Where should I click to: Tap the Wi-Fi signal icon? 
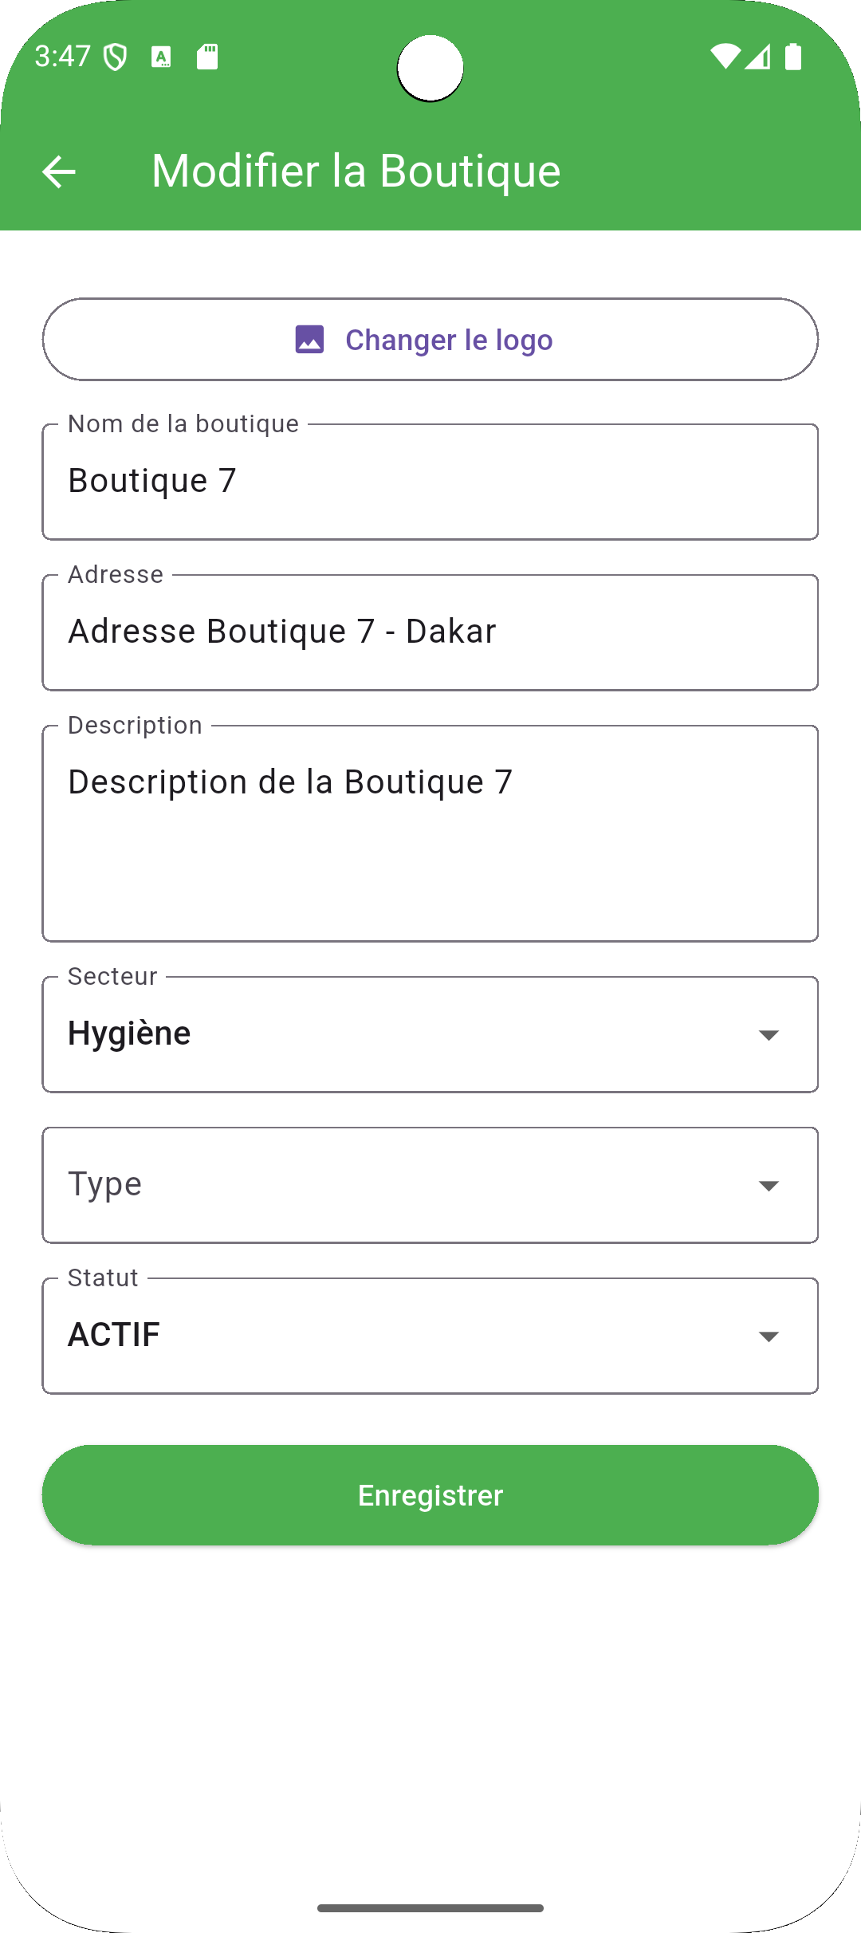[725, 57]
